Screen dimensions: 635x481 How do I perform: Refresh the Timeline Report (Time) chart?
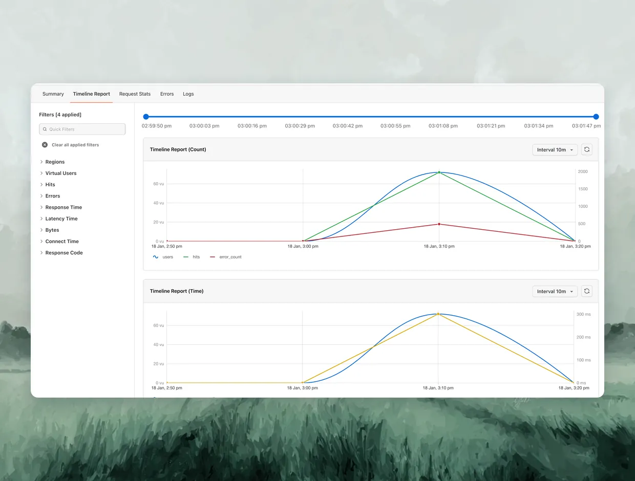click(x=587, y=291)
